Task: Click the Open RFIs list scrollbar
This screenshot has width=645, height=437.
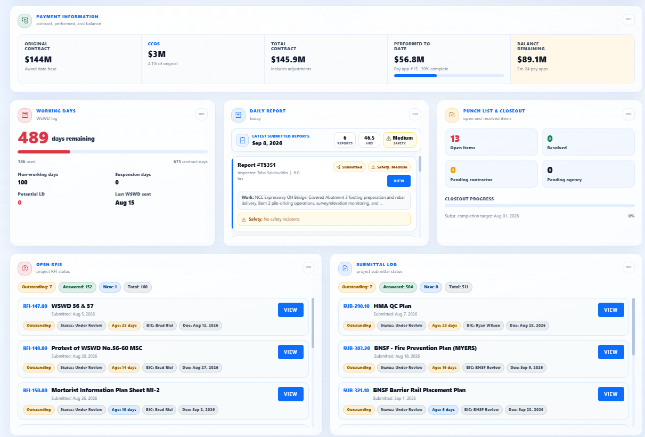Action: click(313, 324)
